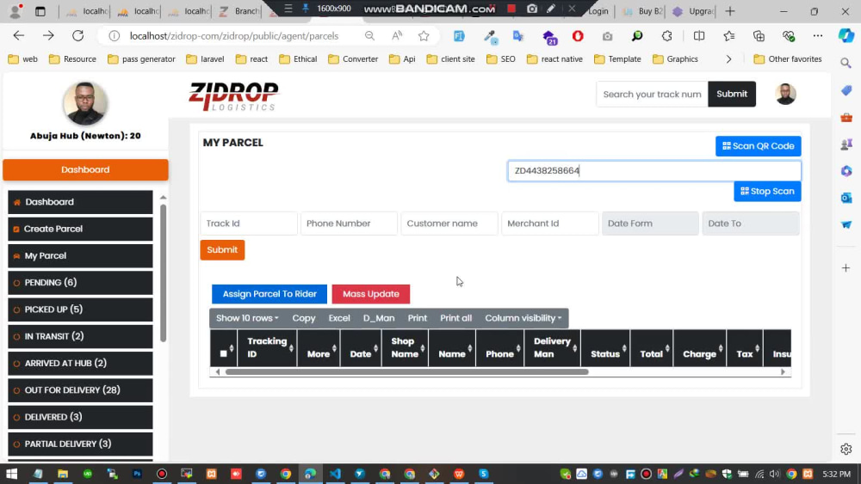Click the Customer name field

(449, 224)
